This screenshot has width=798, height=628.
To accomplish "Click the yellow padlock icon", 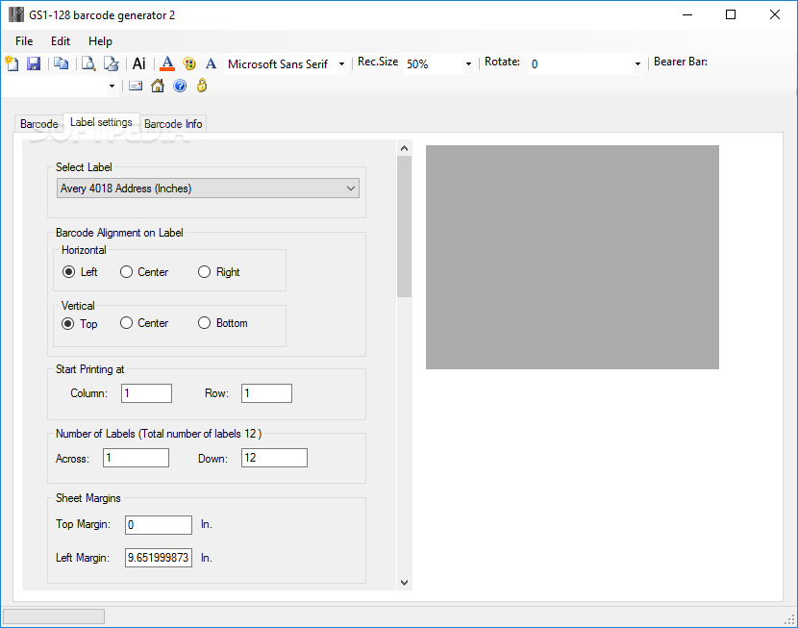I will pos(202,85).
